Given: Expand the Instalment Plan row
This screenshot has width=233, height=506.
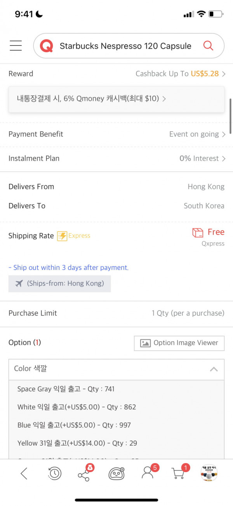Looking at the screenshot, I should tap(116, 159).
